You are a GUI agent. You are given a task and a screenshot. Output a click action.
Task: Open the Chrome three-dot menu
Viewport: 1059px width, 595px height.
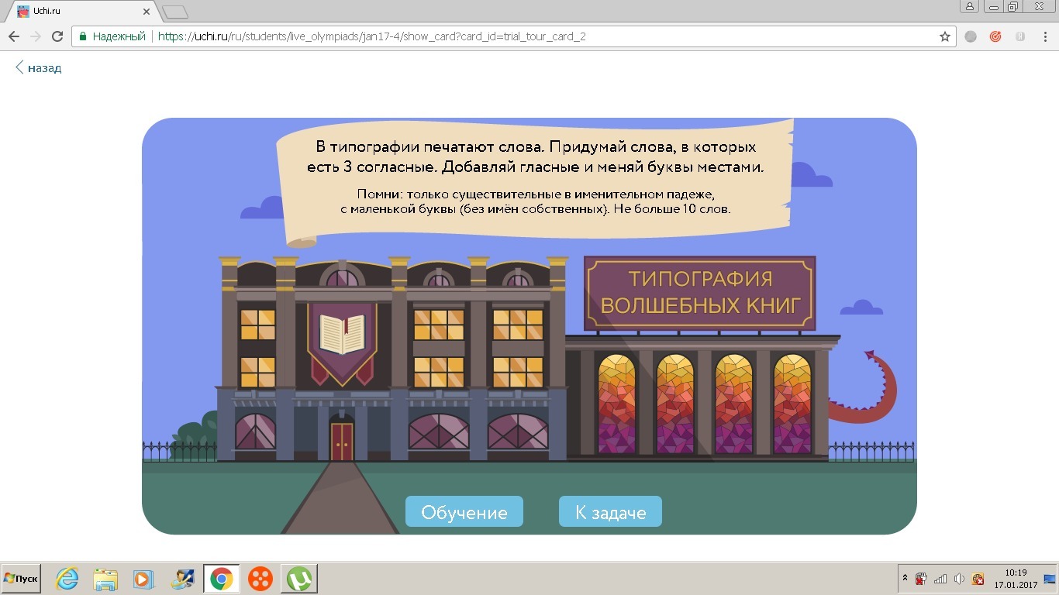[x=1044, y=36]
